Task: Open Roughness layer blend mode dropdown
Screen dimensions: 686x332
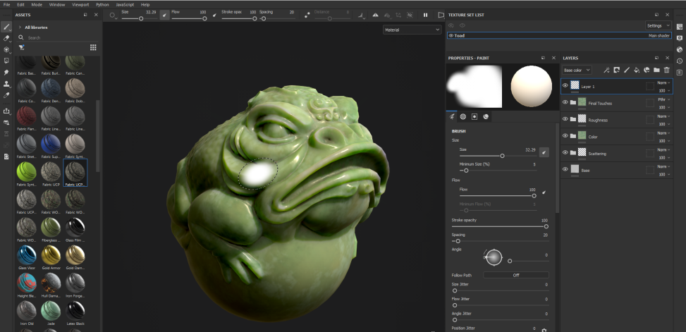Action: tap(663, 116)
